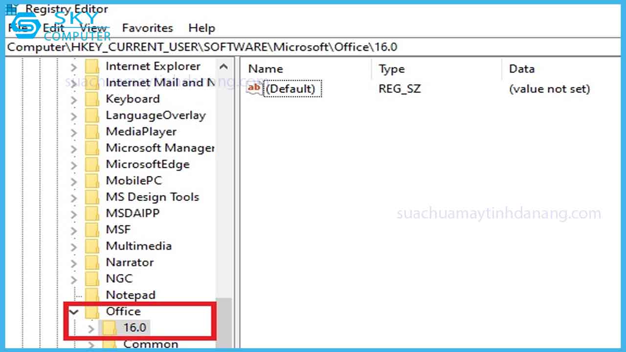
Task: Expand the 16.0 subkey
Action: click(x=91, y=329)
